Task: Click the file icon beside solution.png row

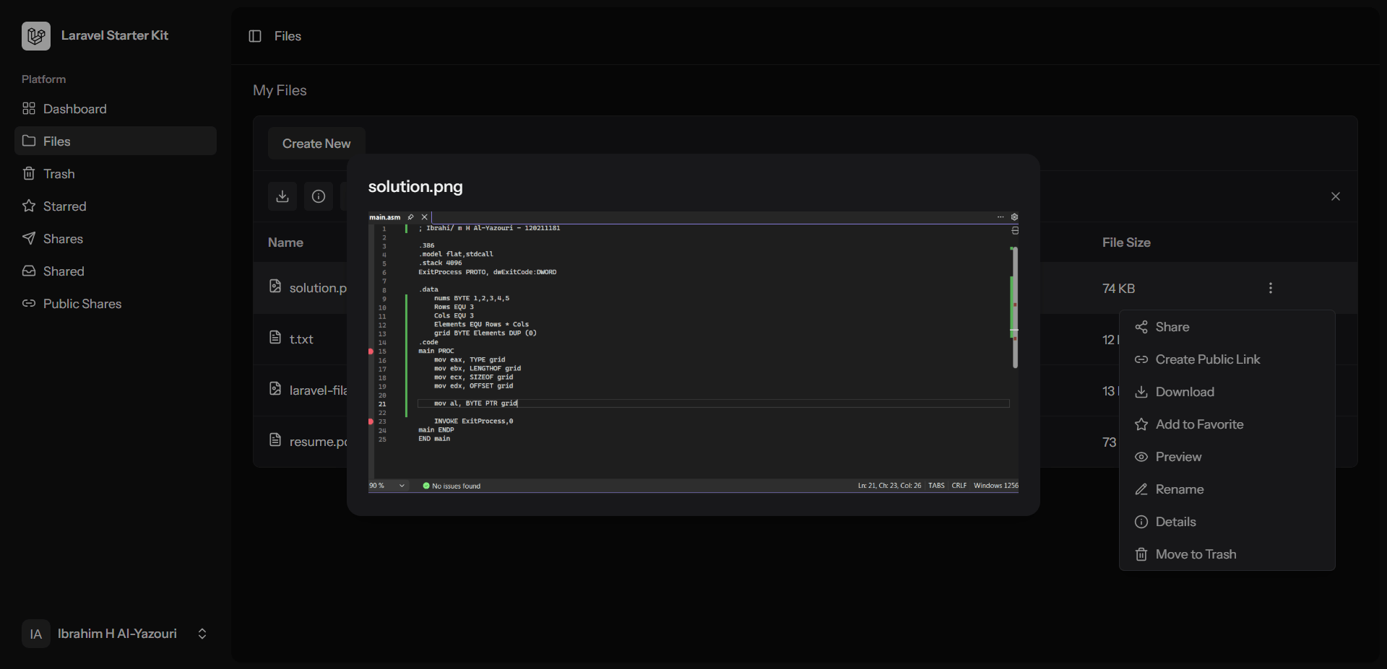Action: pos(275,286)
